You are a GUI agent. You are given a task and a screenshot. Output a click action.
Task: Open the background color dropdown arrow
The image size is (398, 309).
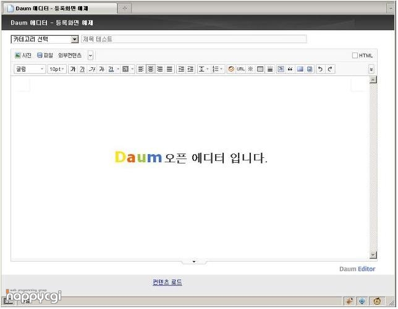coord(132,69)
